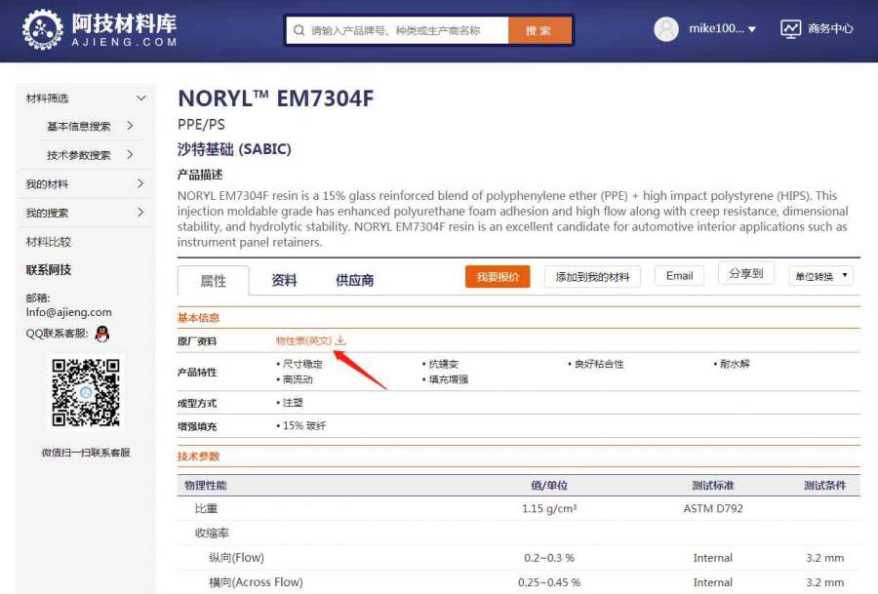Click the 阿技材料库 gear logo
Screen dimensions: 878x594
pyautogui.click(x=43, y=29)
